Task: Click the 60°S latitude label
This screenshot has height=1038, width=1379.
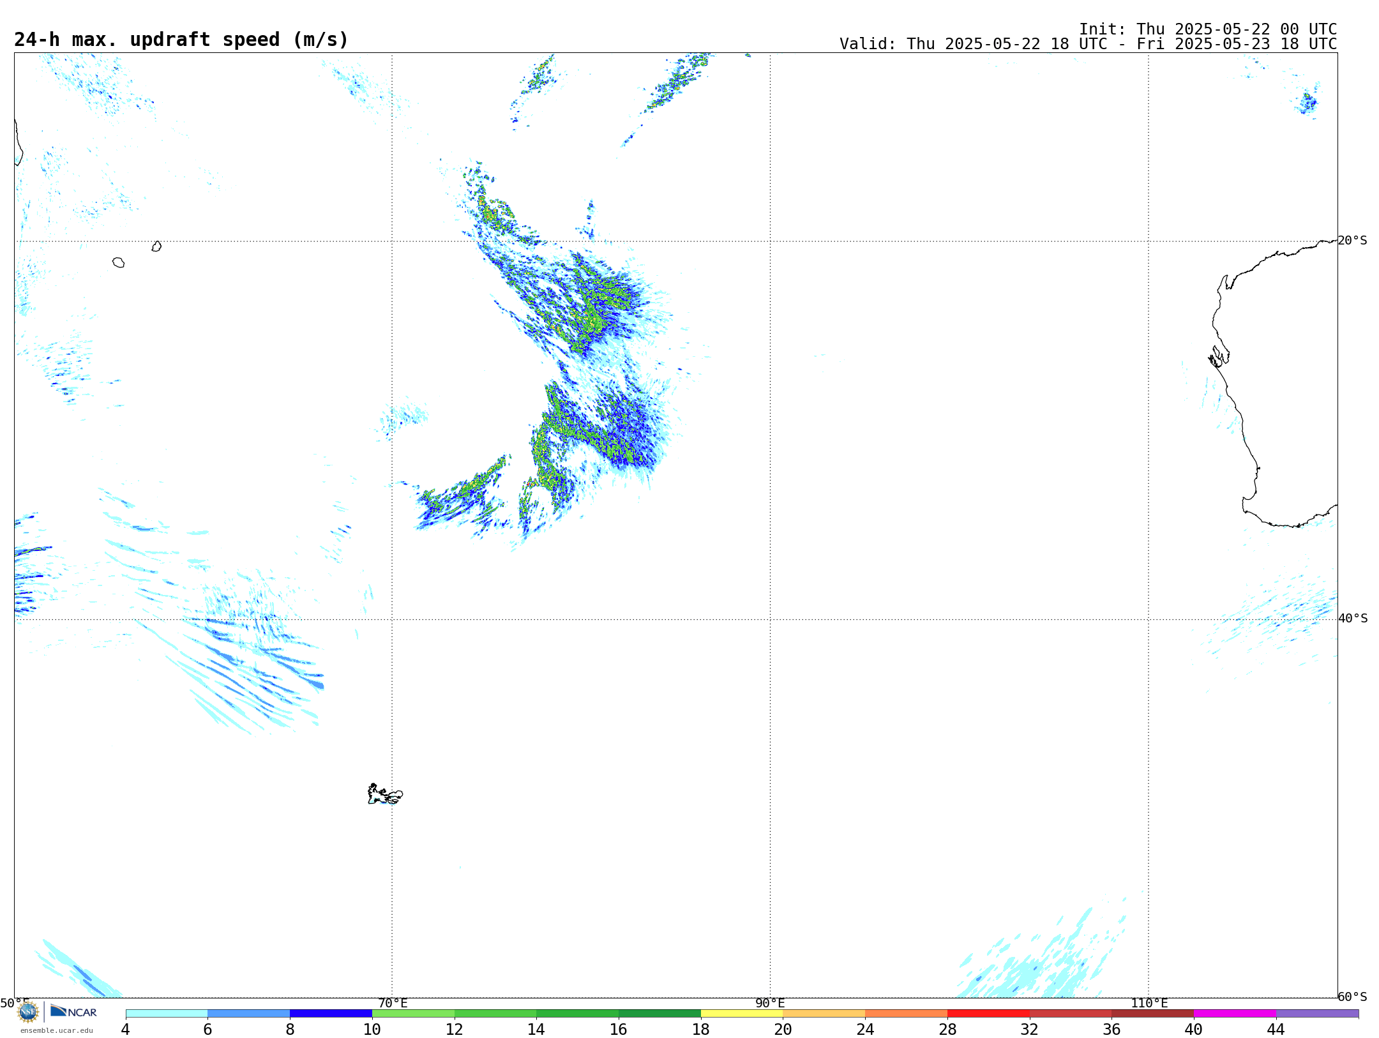Action: (x=1352, y=997)
